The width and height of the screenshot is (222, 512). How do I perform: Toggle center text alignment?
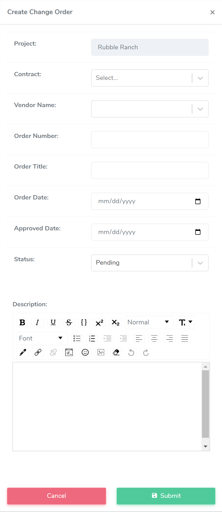[154, 339]
